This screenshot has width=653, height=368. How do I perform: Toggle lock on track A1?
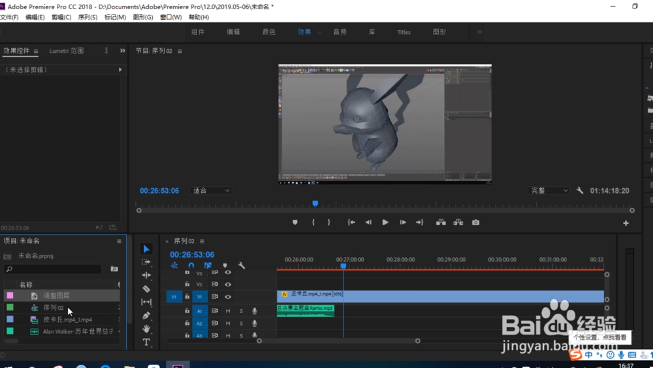tap(187, 311)
